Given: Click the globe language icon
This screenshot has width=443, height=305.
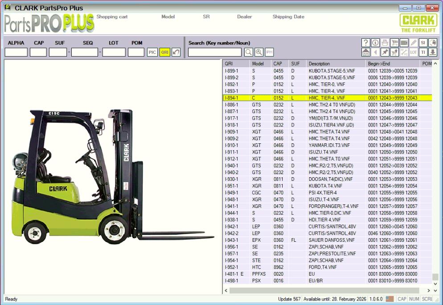Looking at the screenshot, I should tap(433, 42).
